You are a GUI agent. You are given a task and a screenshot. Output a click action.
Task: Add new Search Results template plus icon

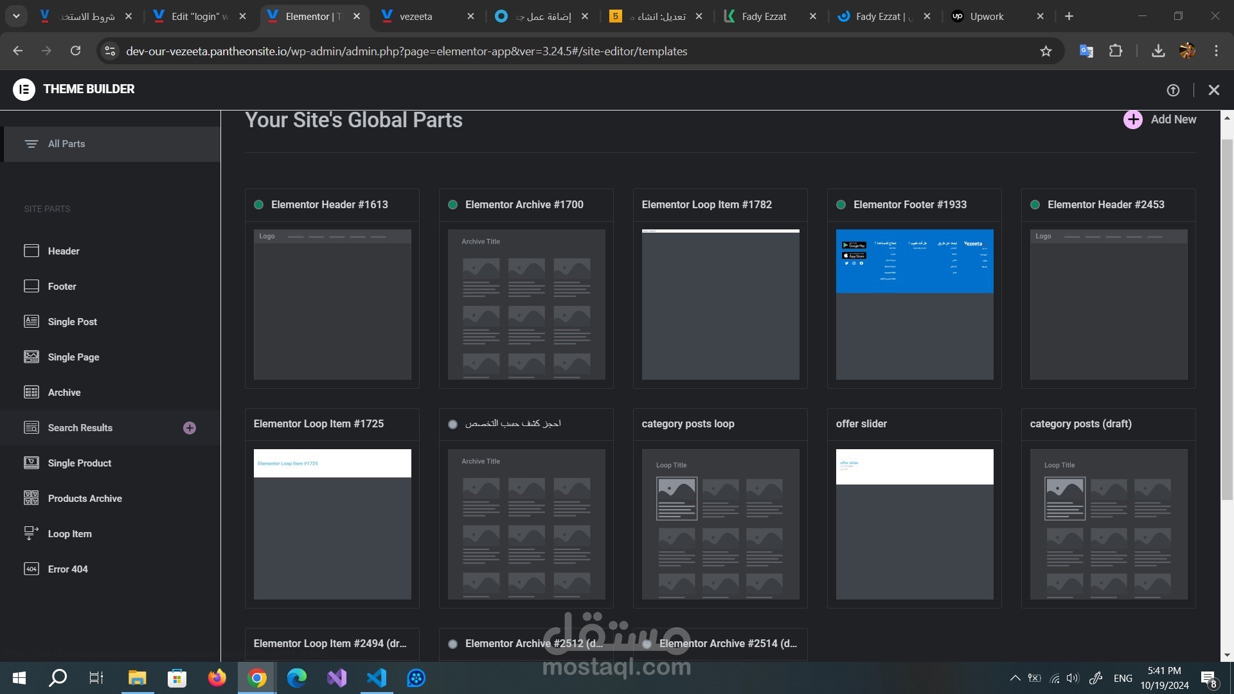(190, 428)
